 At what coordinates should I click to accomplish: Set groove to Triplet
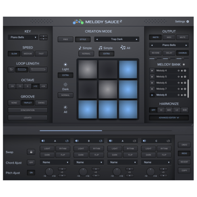pos(28,103)
